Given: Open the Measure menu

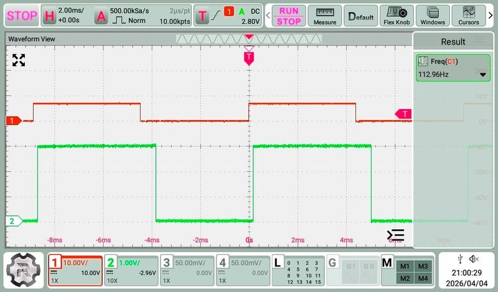Looking at the screenshot, I should point(324,16).
